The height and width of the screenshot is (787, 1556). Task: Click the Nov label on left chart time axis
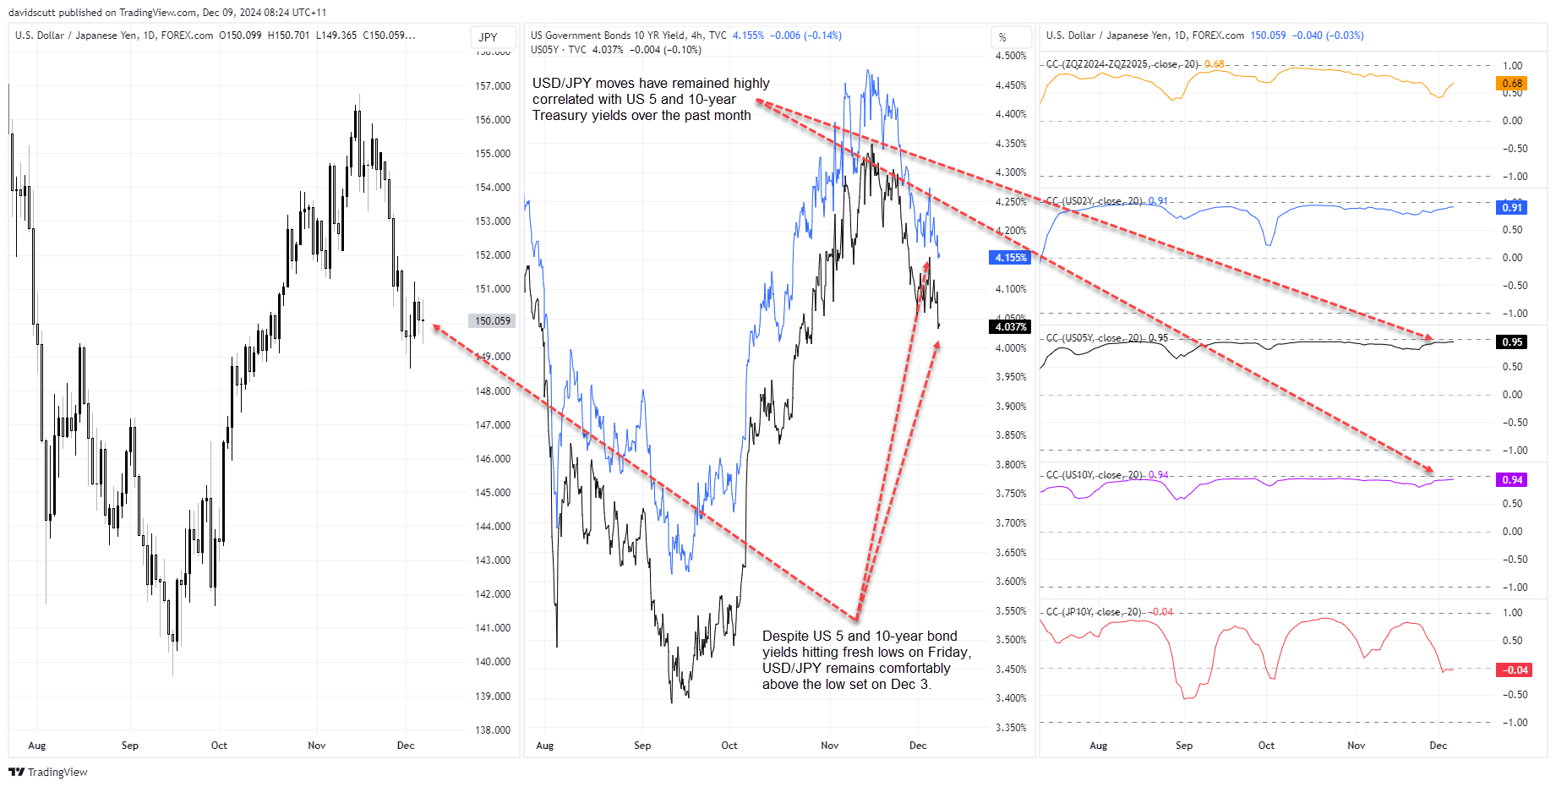point(317,746)
